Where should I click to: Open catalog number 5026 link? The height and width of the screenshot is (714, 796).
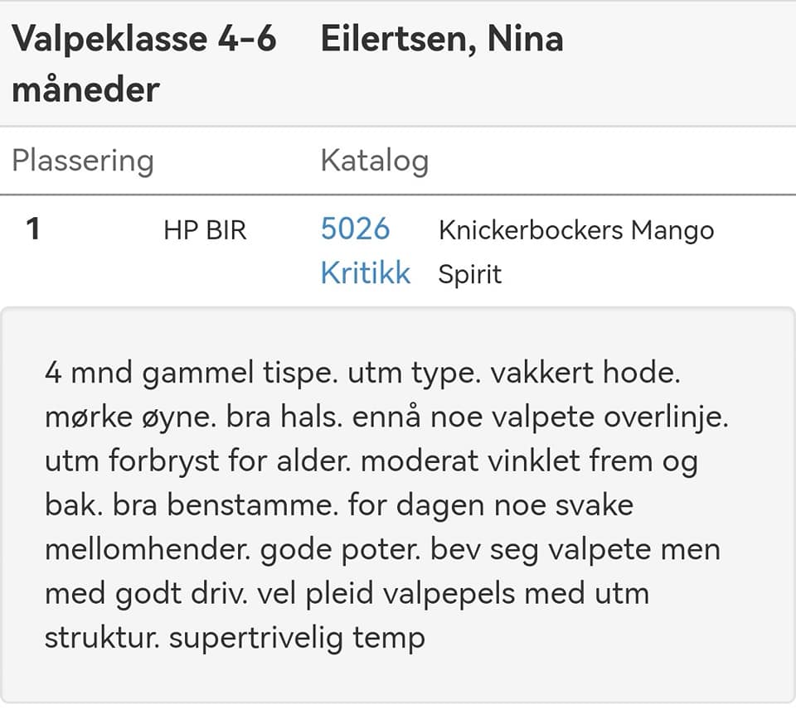tap(356, 229)
